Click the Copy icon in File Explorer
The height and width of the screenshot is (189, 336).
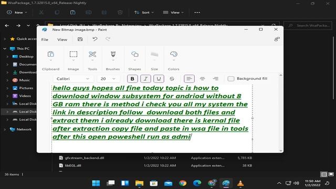57,13
